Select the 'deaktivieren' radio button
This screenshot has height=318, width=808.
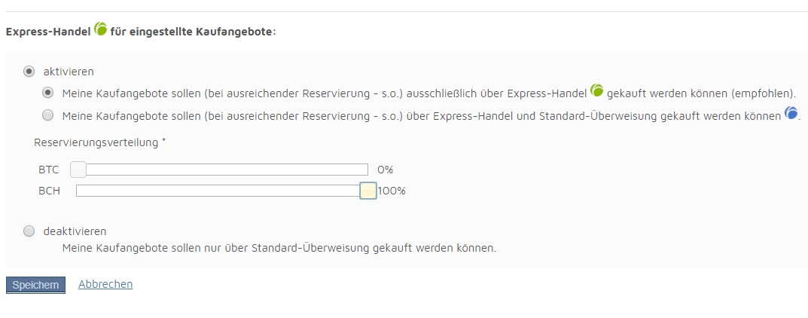(x=29, y=231)
